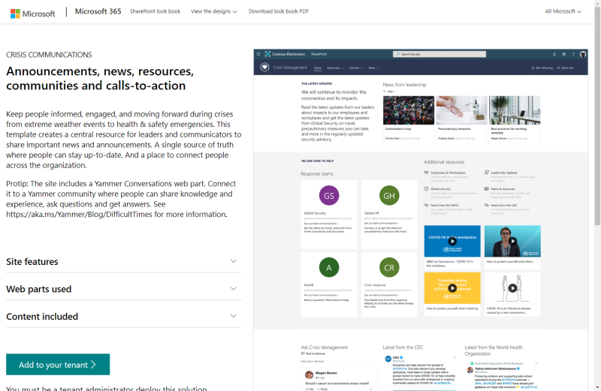
Task: Click the Crisis Management shield logo
Action: pyautogui.click(x=264, y=68)
